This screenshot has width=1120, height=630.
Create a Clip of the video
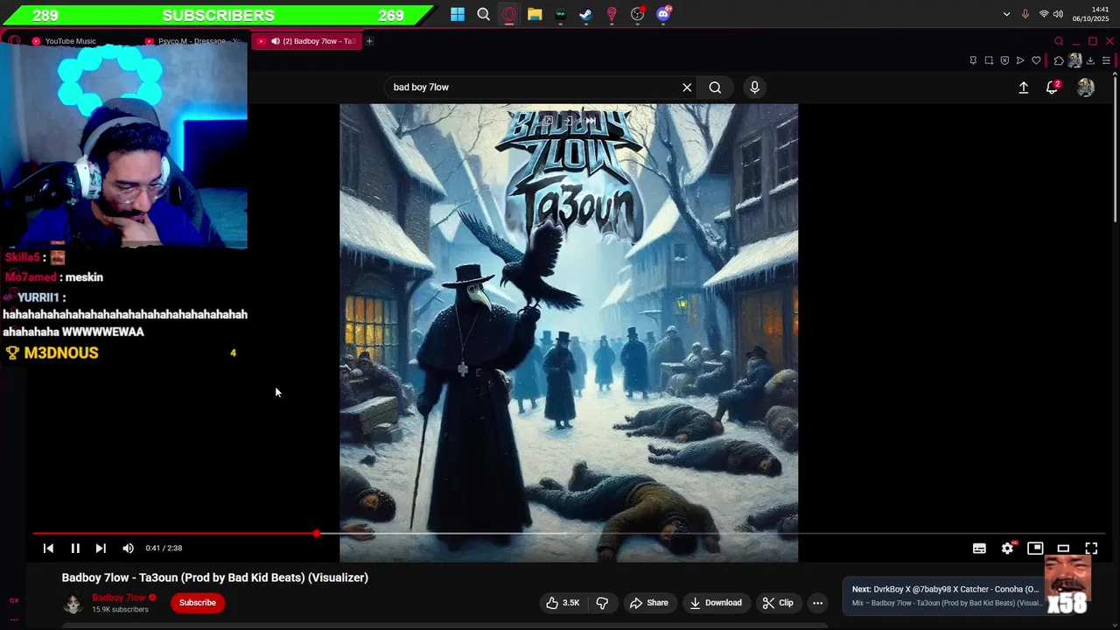pos(778,602)
